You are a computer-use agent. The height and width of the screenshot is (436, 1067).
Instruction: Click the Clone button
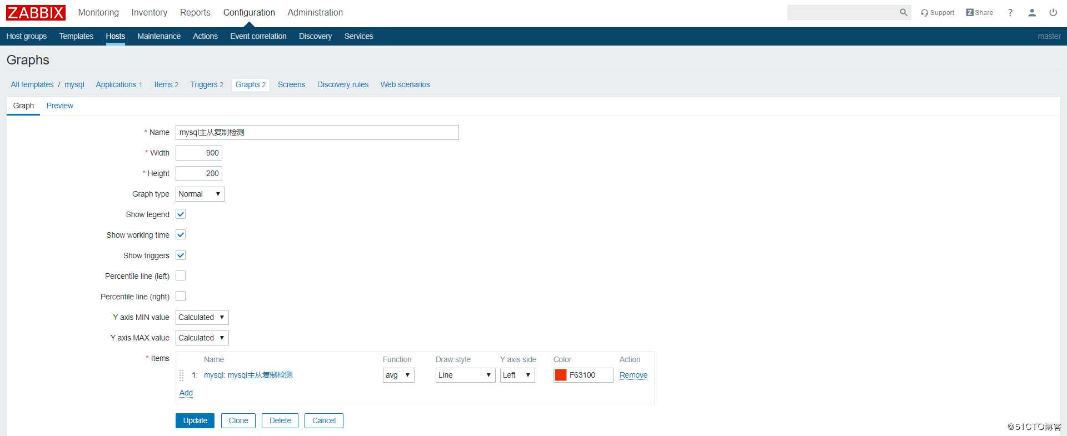pos(238,420)
